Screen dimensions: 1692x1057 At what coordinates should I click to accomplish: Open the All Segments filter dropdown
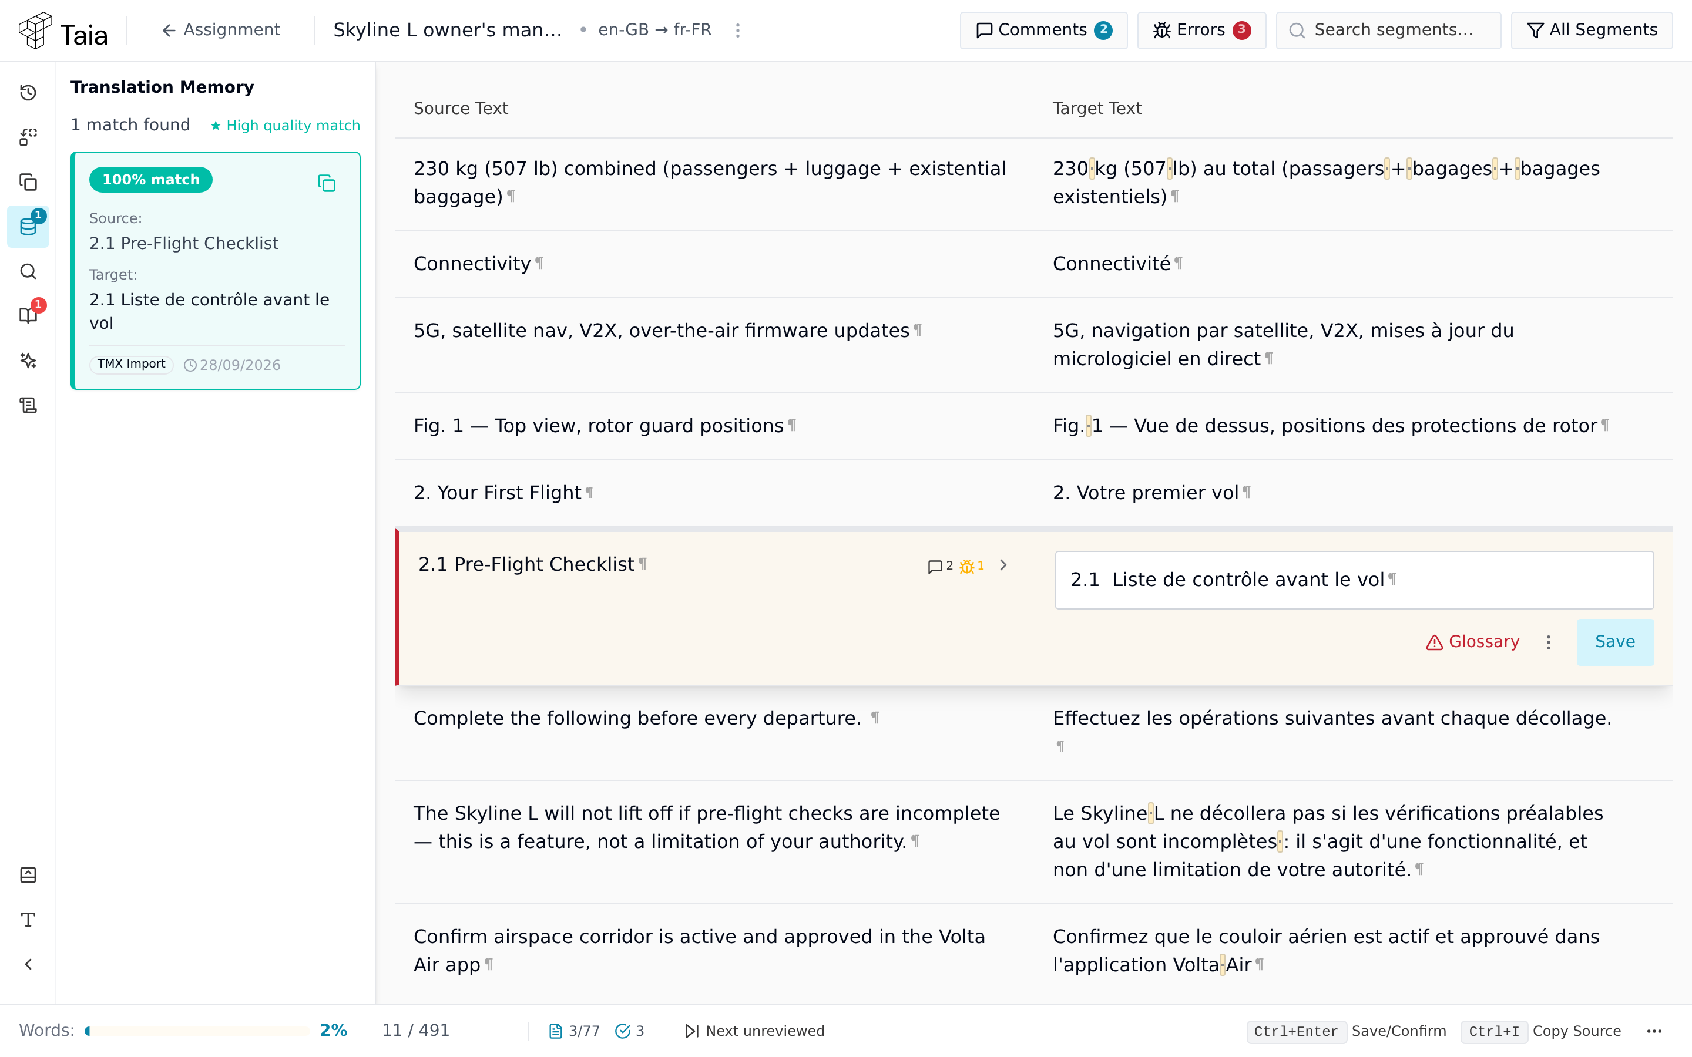pos(1592,30)
